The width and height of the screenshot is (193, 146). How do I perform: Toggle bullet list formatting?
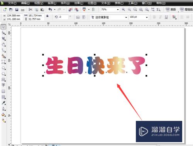point(182,17)
